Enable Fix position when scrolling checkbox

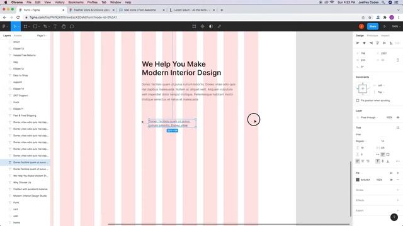[358, 100]
